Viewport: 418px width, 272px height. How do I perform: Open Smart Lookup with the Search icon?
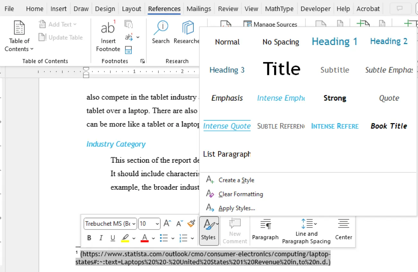pos(161,32)
